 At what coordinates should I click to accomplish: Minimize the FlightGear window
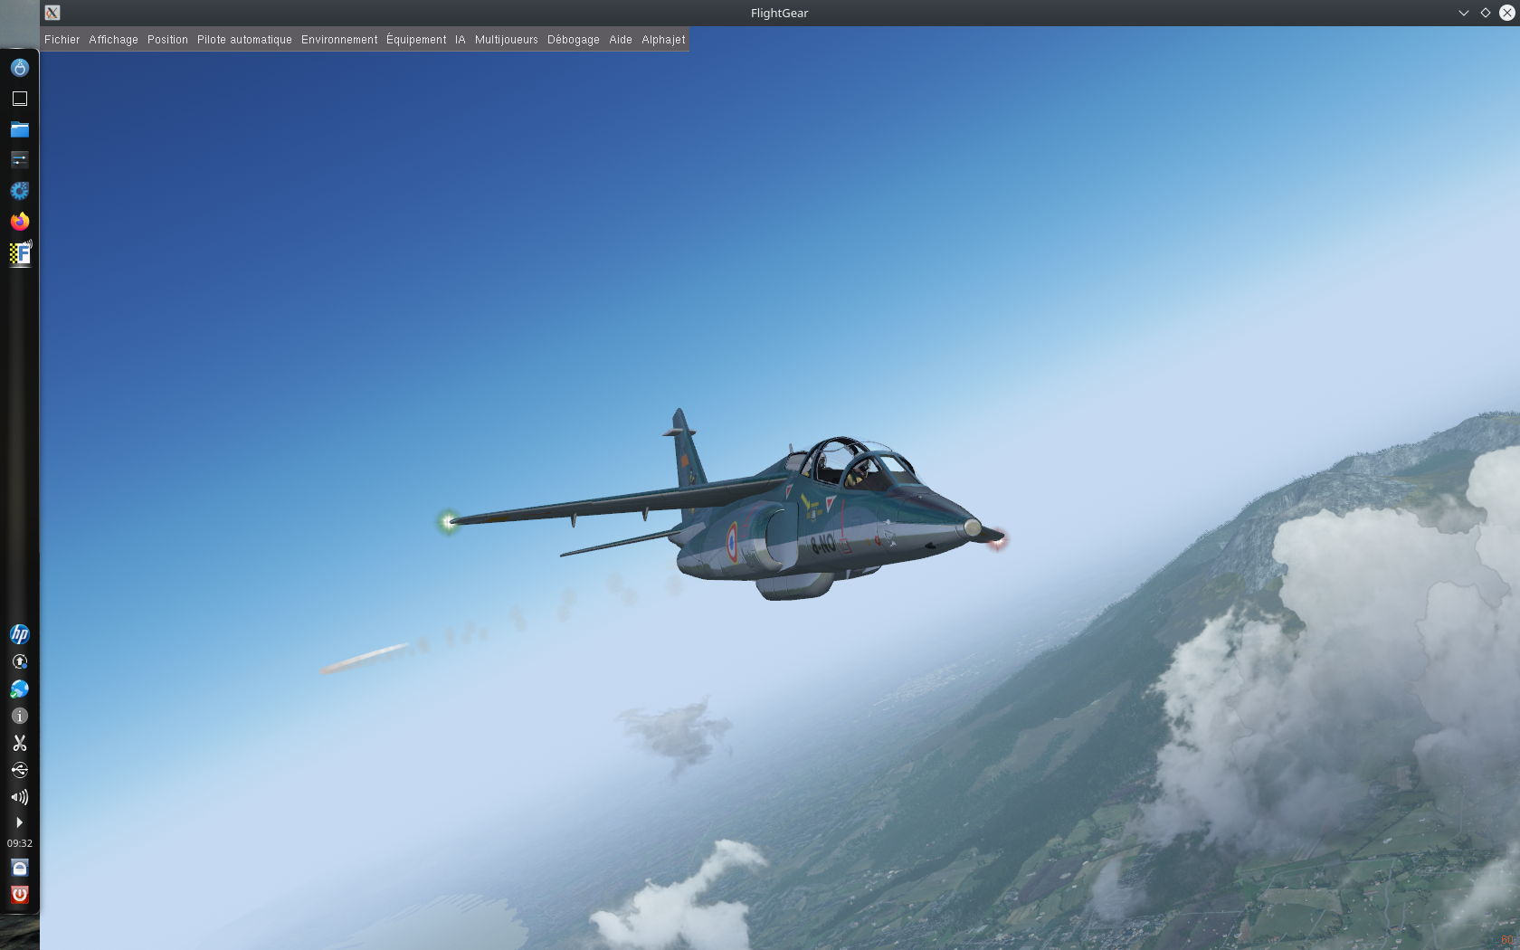(1464, 13)
